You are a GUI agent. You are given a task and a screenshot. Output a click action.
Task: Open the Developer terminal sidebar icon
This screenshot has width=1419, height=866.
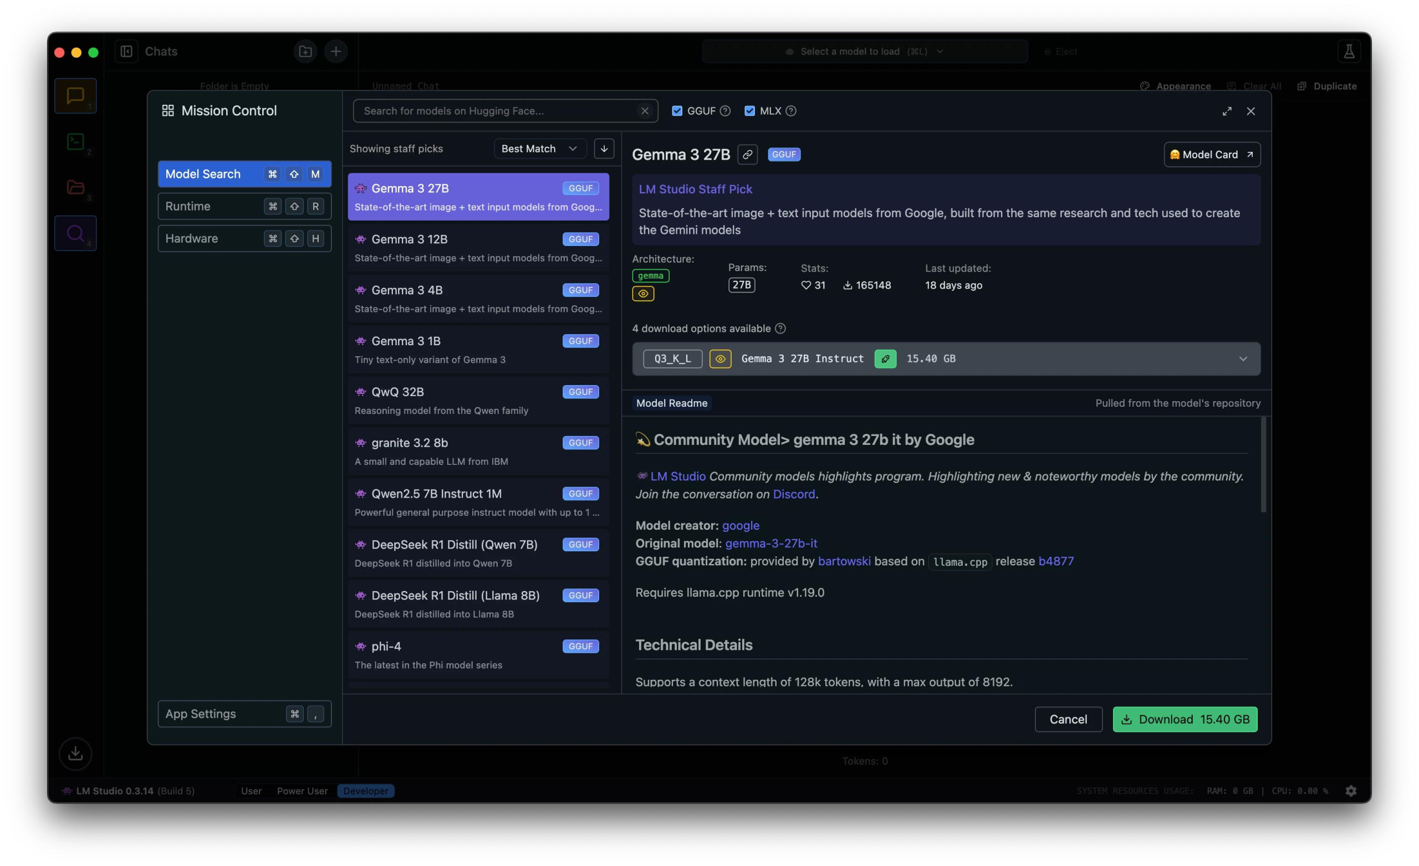pos(75,142)
